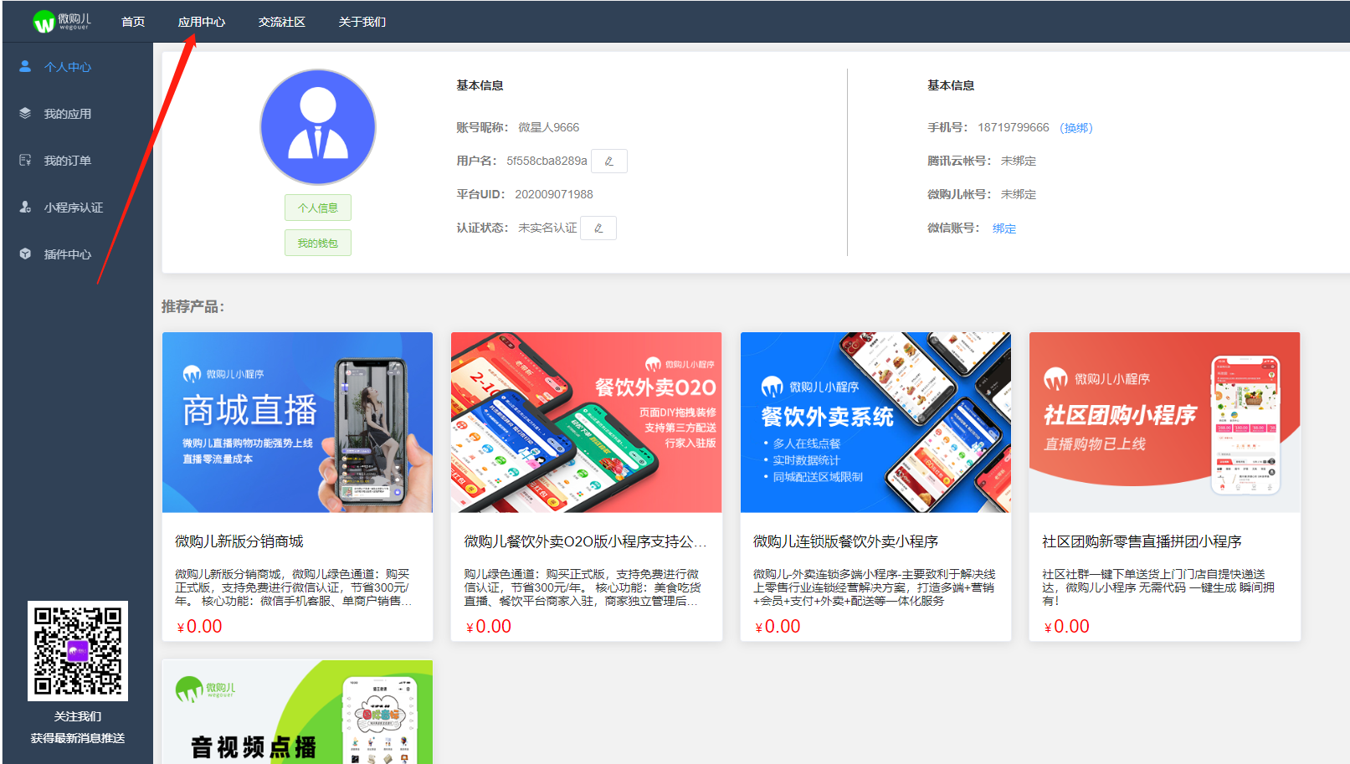Click the 未实名认证 status text
This screenshot has height=764, width=1350.
tap(547, 228)
